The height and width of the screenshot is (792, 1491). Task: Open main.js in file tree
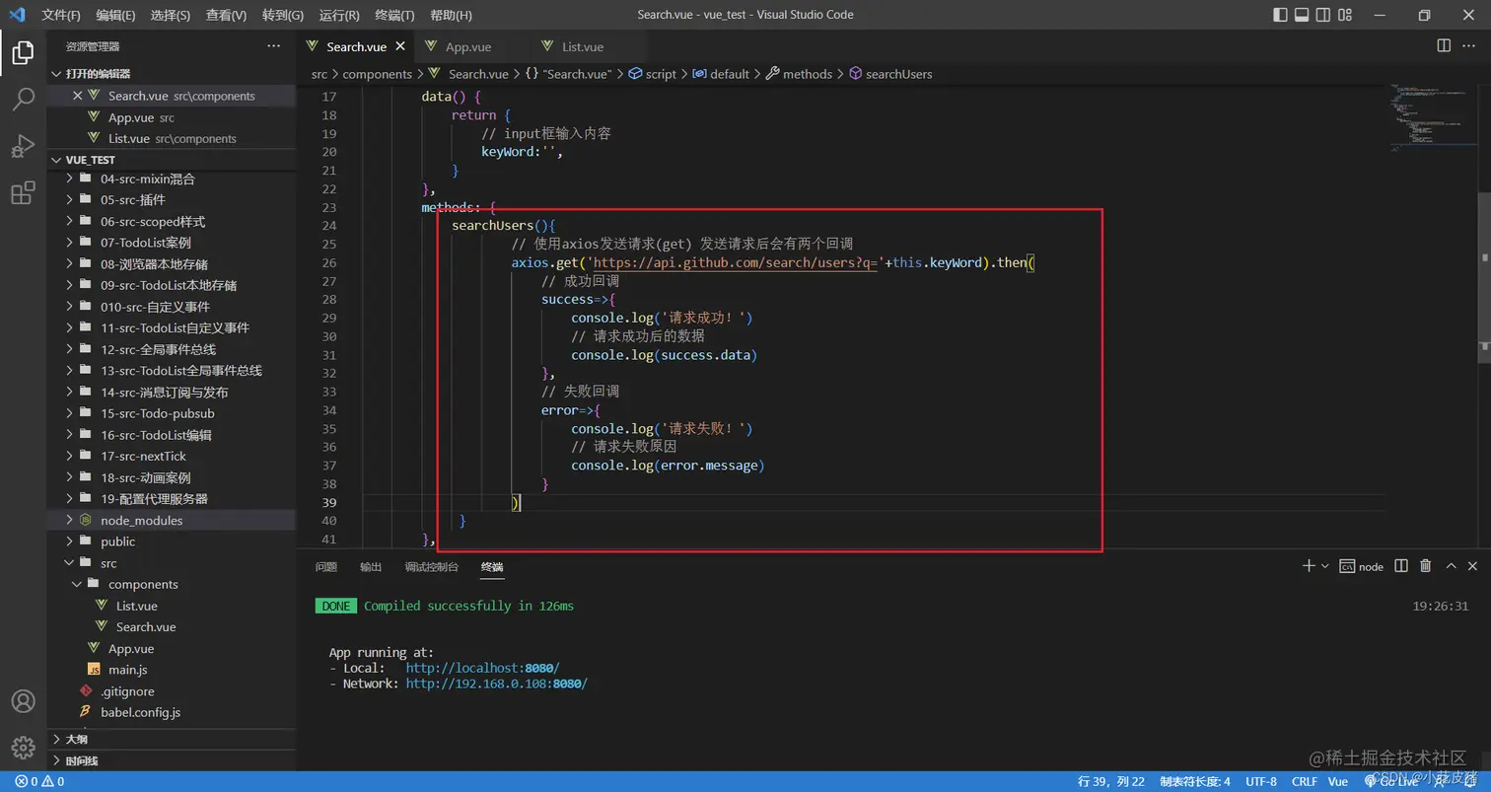pyautogui.click(x=172, y=670)
